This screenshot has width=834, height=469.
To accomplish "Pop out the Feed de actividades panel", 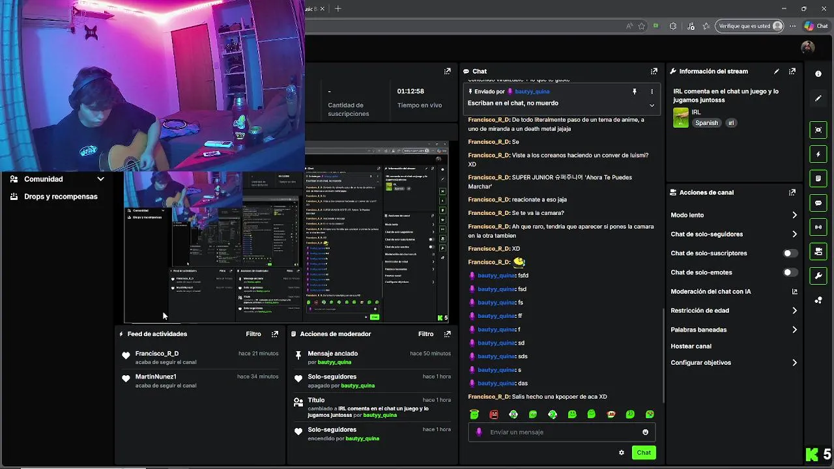I will coord(275,334).
